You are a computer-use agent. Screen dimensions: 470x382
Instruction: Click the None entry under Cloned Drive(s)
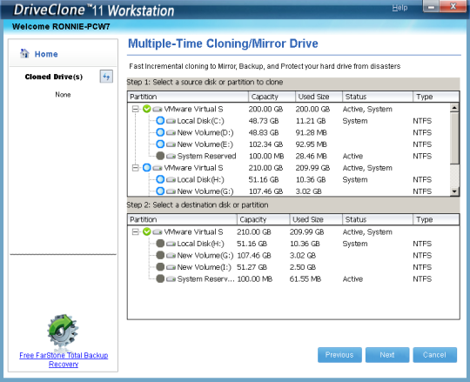tap(63, 95)
